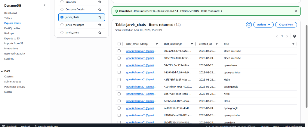Sort by chat_id column arrow

(x=192, y=44)
